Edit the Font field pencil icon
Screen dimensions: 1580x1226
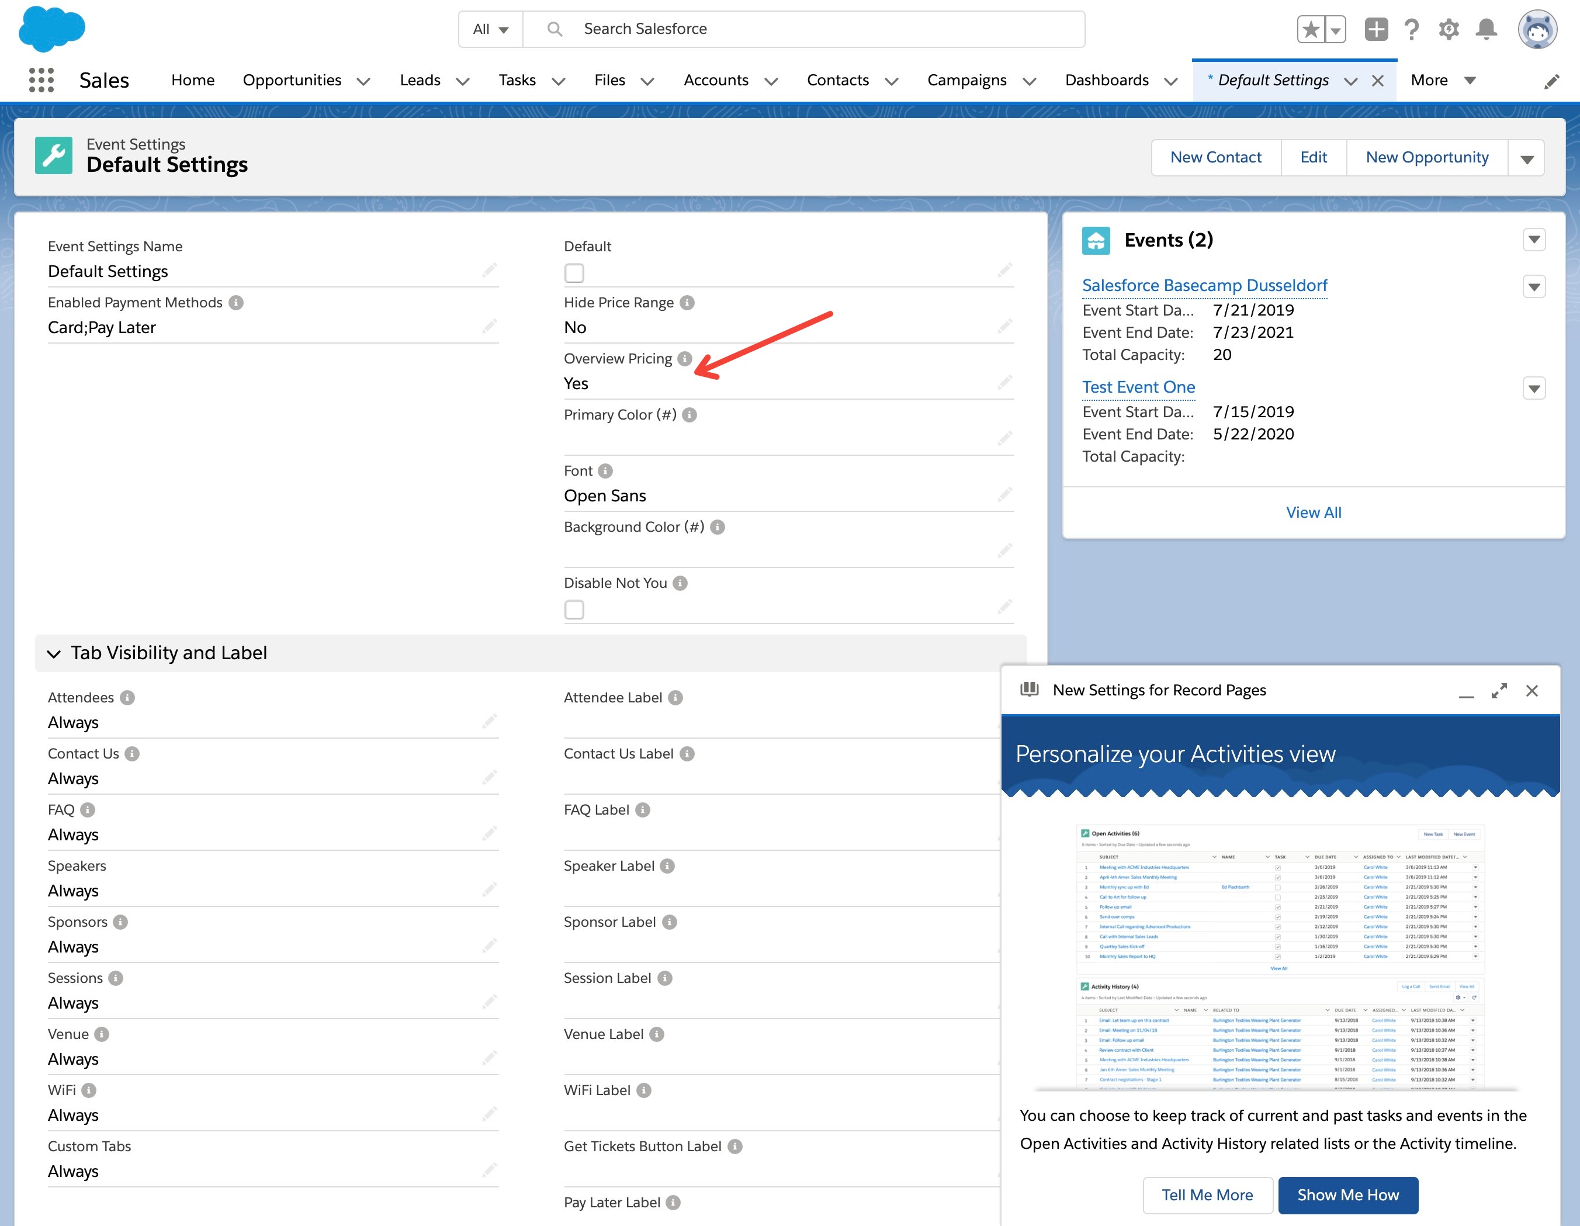[x=1005, y=494]
